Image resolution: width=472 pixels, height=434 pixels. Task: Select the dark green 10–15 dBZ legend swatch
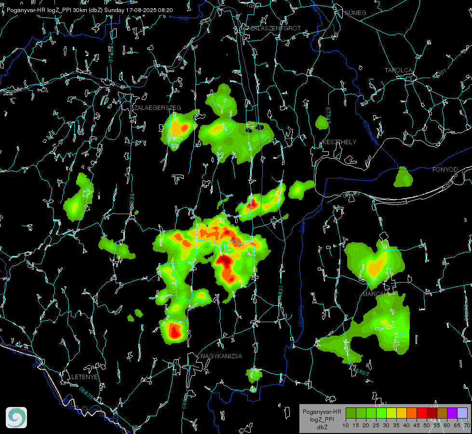click(x=351, y=413)
